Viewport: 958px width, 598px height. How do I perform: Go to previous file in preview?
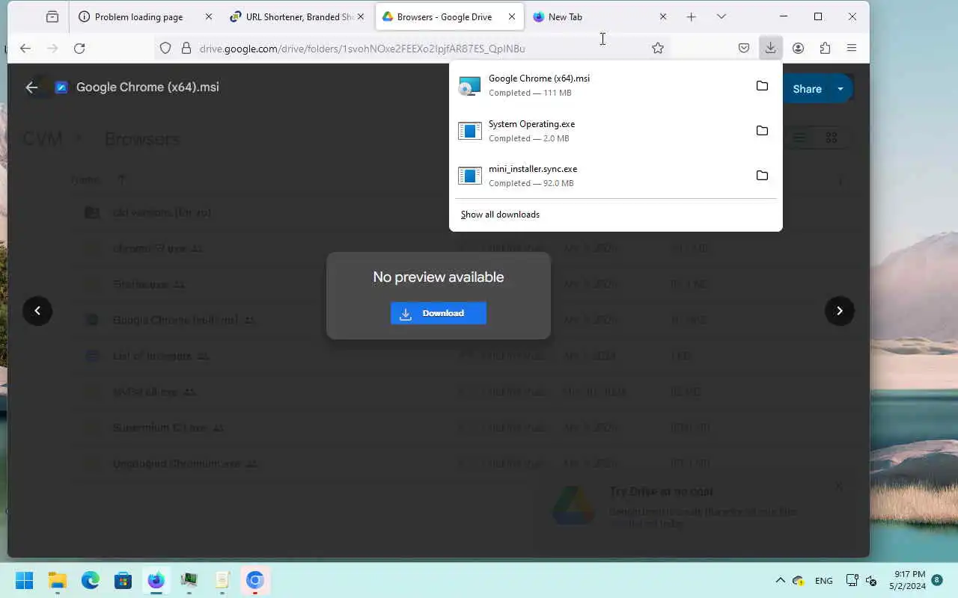37,311
